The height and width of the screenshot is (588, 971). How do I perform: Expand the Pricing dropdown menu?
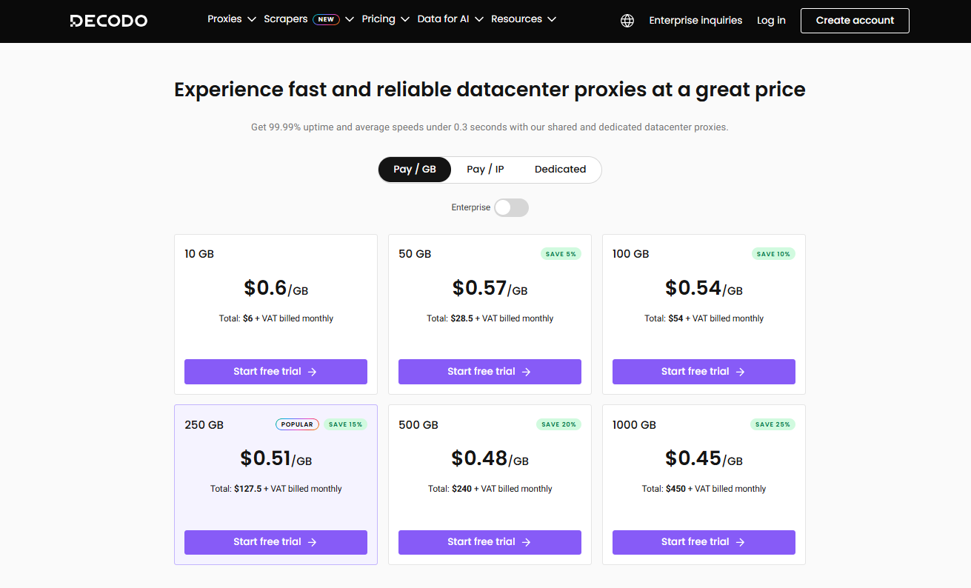pos(385,19)
